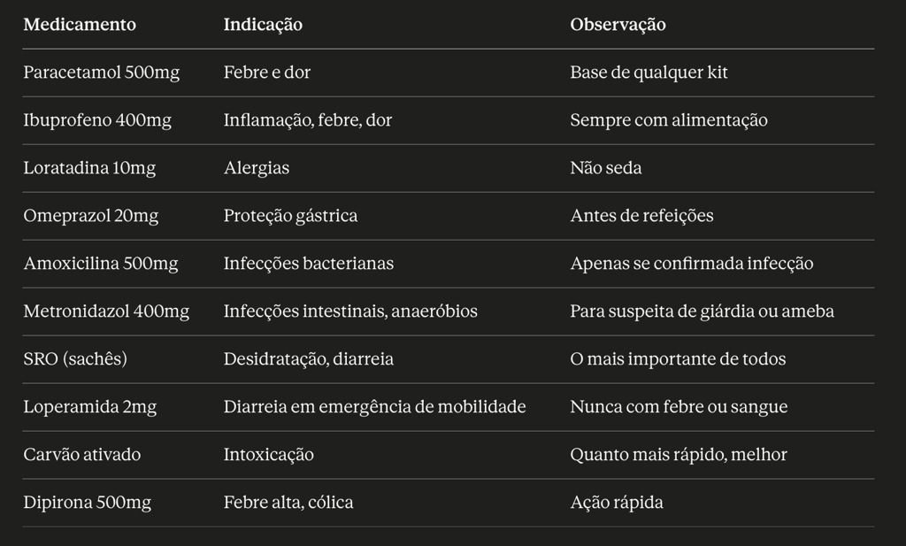Select the SRO (sachês) cell

tap(75, 358)
